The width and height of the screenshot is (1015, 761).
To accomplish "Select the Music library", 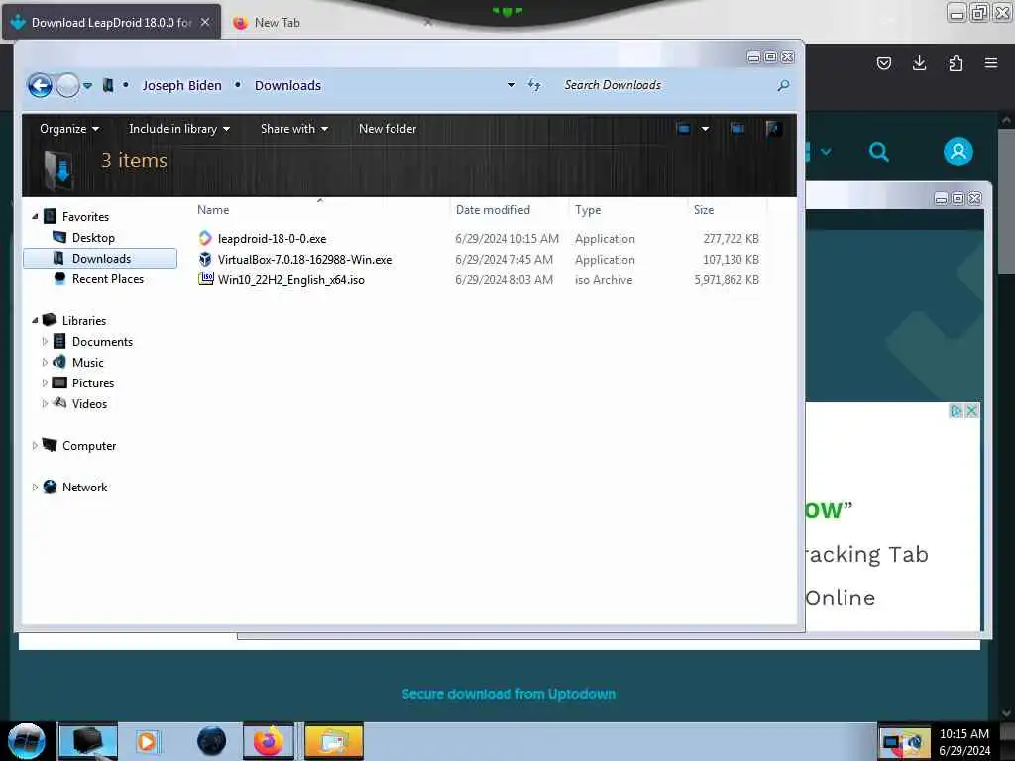I will [x=87, y=363].
